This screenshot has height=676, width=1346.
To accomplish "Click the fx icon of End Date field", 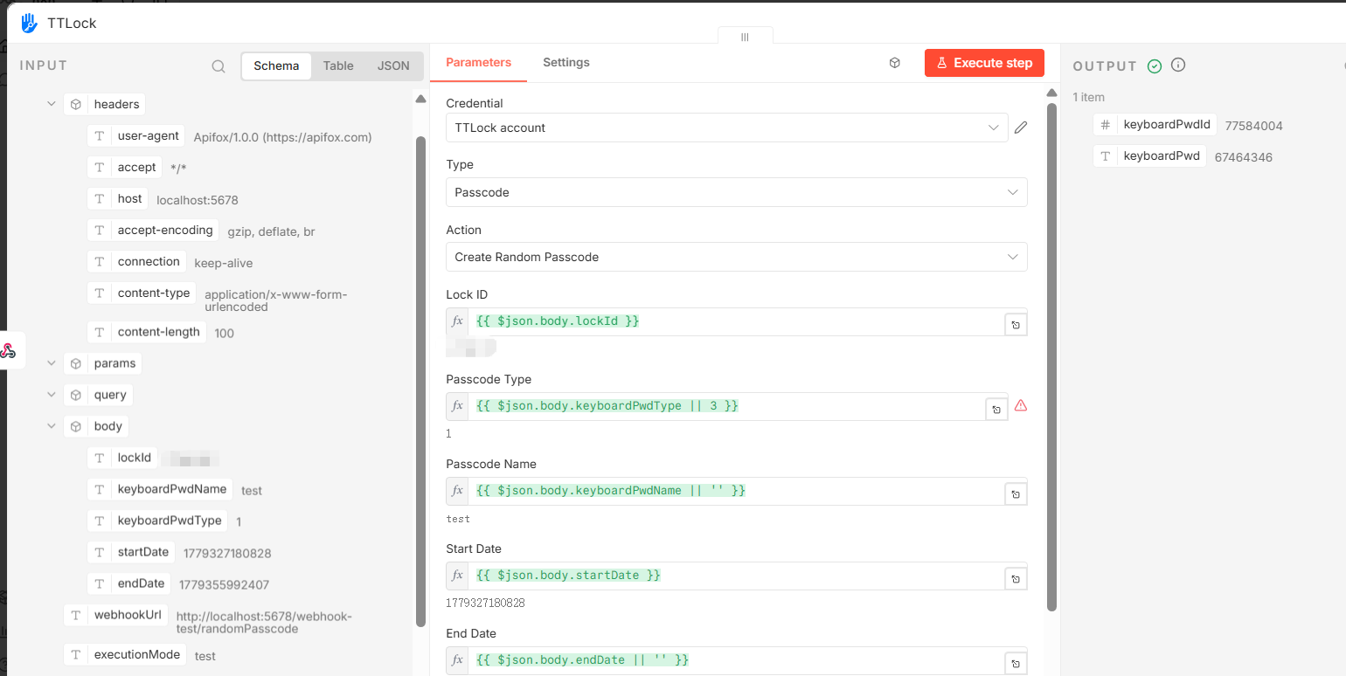I will pos(457,660).
